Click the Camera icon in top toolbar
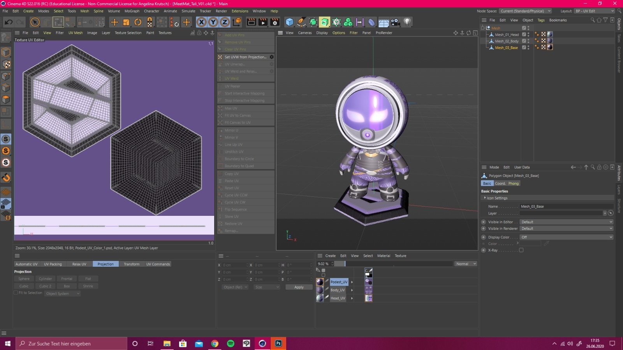This screenshot has height=350, width=623. click(395, 22)
